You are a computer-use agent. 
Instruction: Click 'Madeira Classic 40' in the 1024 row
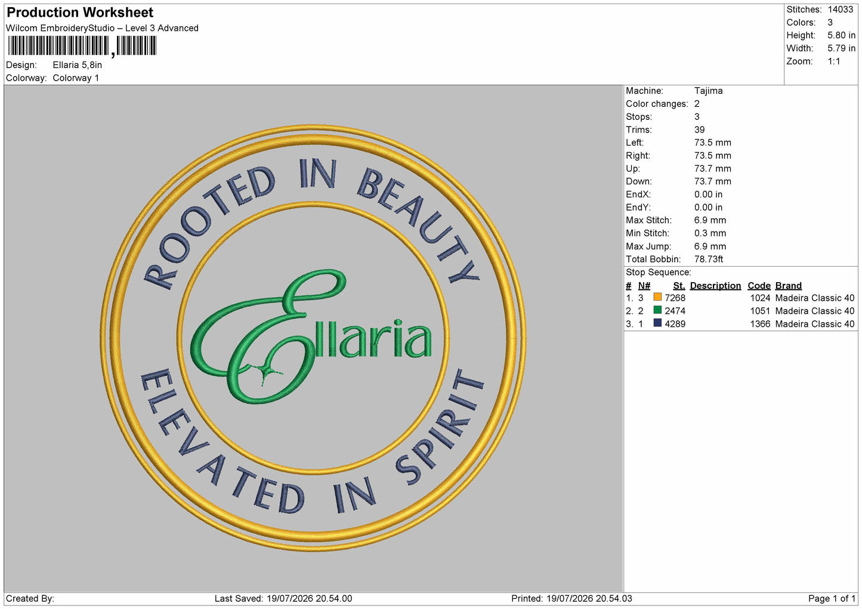tap(815, 298)
